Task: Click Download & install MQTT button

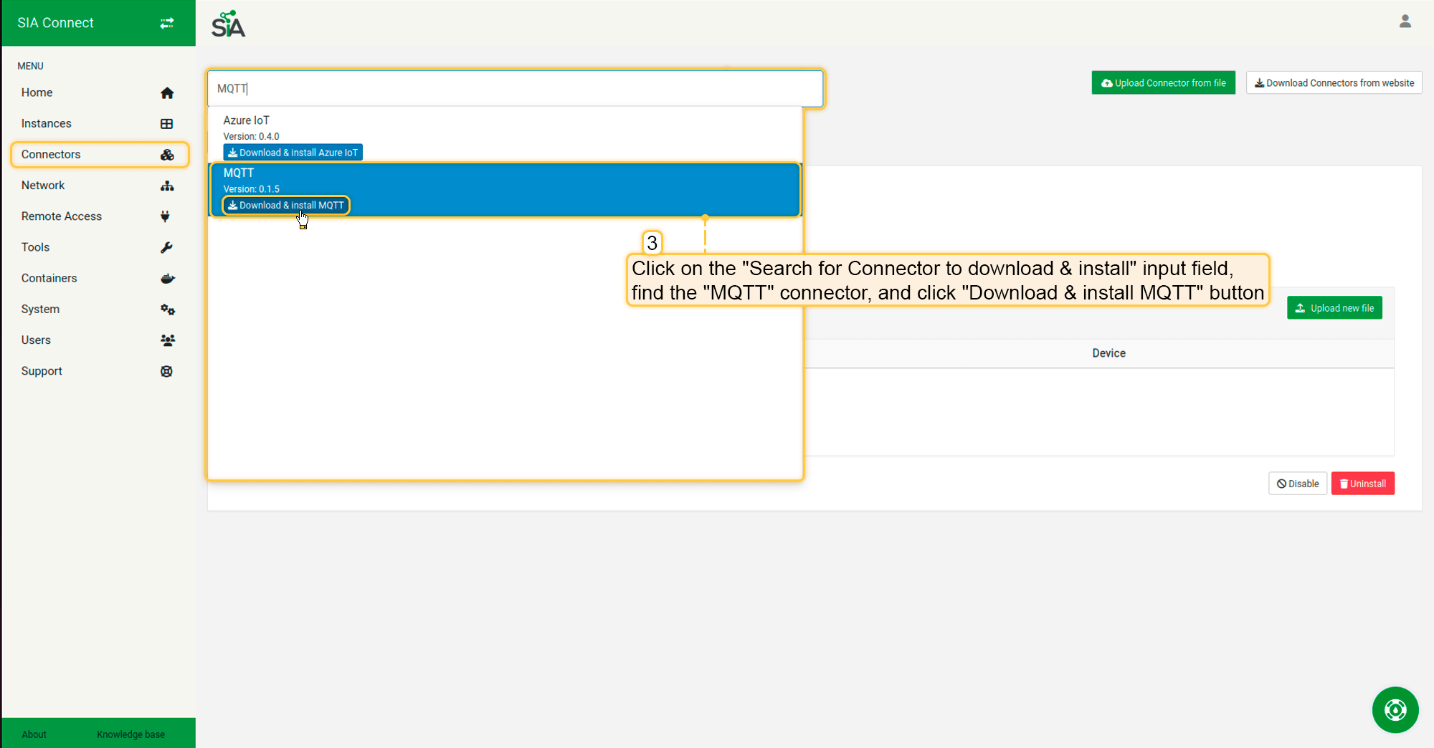Action: (x=286, y=206)
